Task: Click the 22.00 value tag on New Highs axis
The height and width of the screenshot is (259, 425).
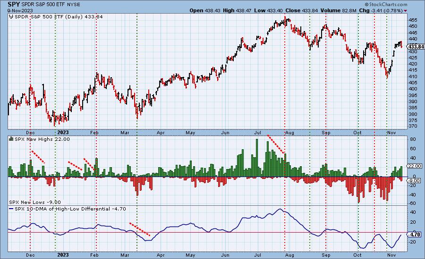Action: (415, 166)
